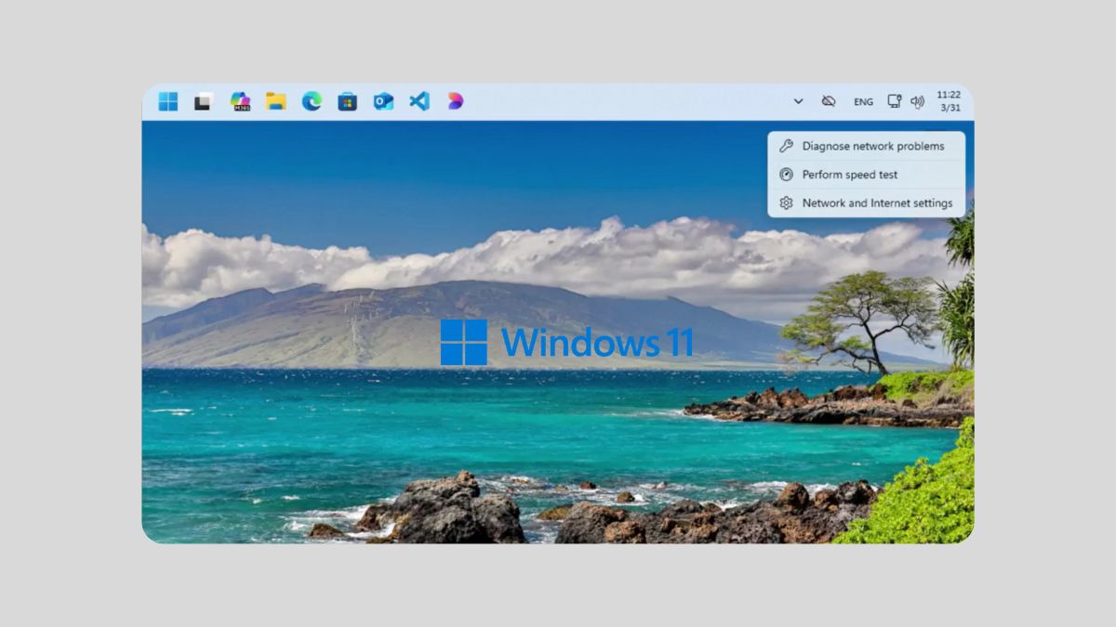Open the Microsoft Store app

click(347, 101)
